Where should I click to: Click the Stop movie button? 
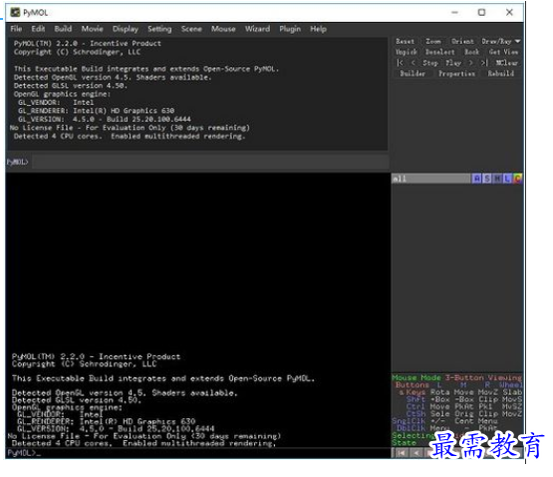430,63
